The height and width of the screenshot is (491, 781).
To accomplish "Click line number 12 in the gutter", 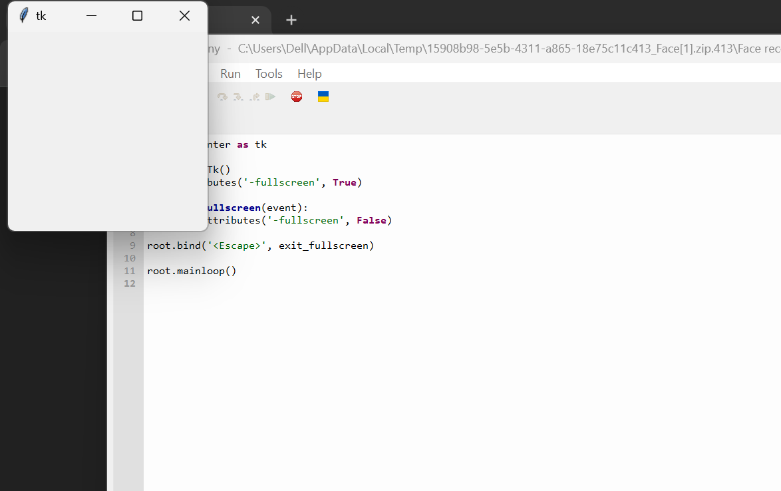I will point(130,283).
